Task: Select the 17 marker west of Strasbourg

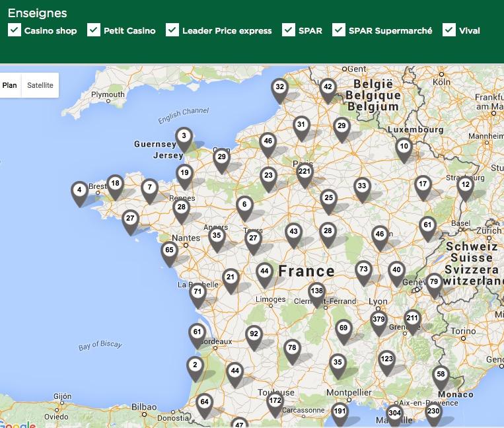Action: (423, 188)
